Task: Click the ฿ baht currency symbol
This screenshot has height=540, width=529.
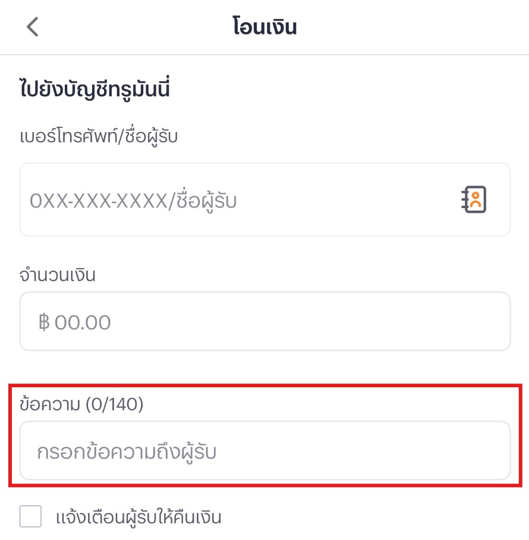Action: click(43, 323)
